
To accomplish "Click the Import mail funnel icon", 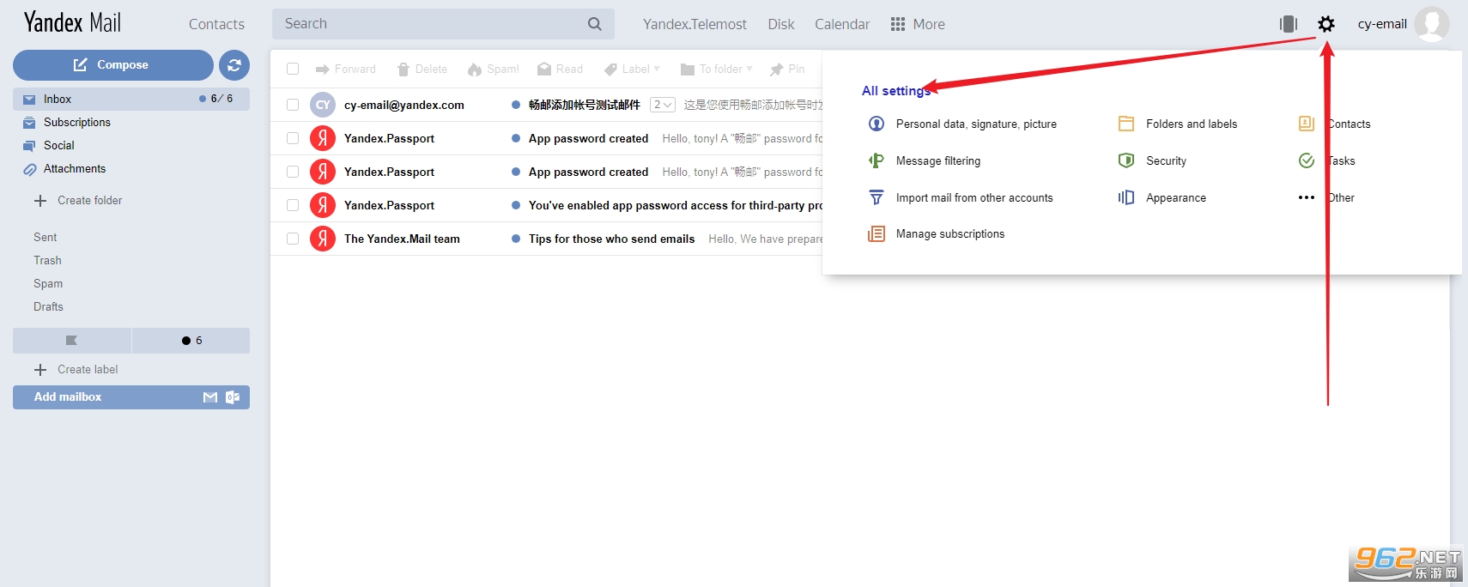I will pos(877,197).
